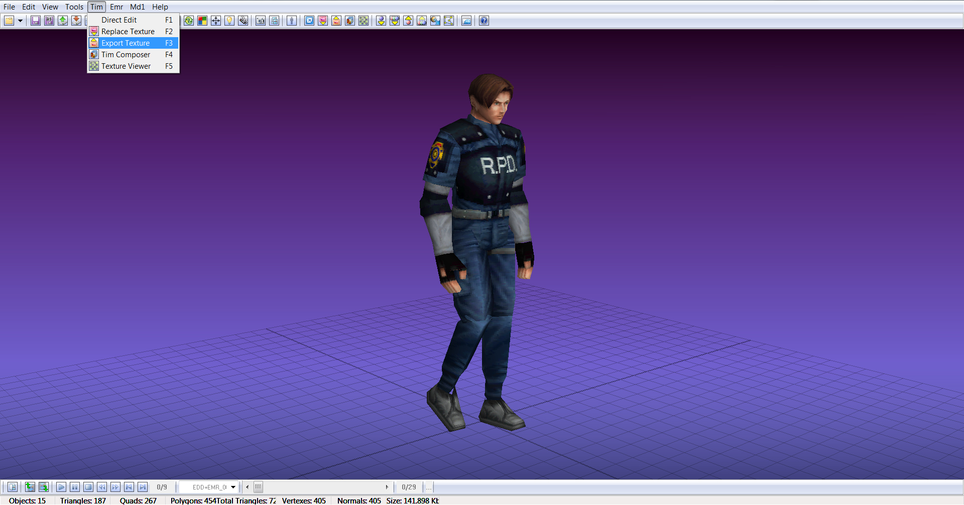The image size is (964, 505).
Task: Click the Save As floppy icon
Action: tap(49, 21)
